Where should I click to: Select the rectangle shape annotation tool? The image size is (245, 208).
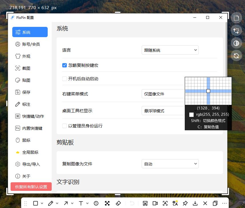pos(35,203)
